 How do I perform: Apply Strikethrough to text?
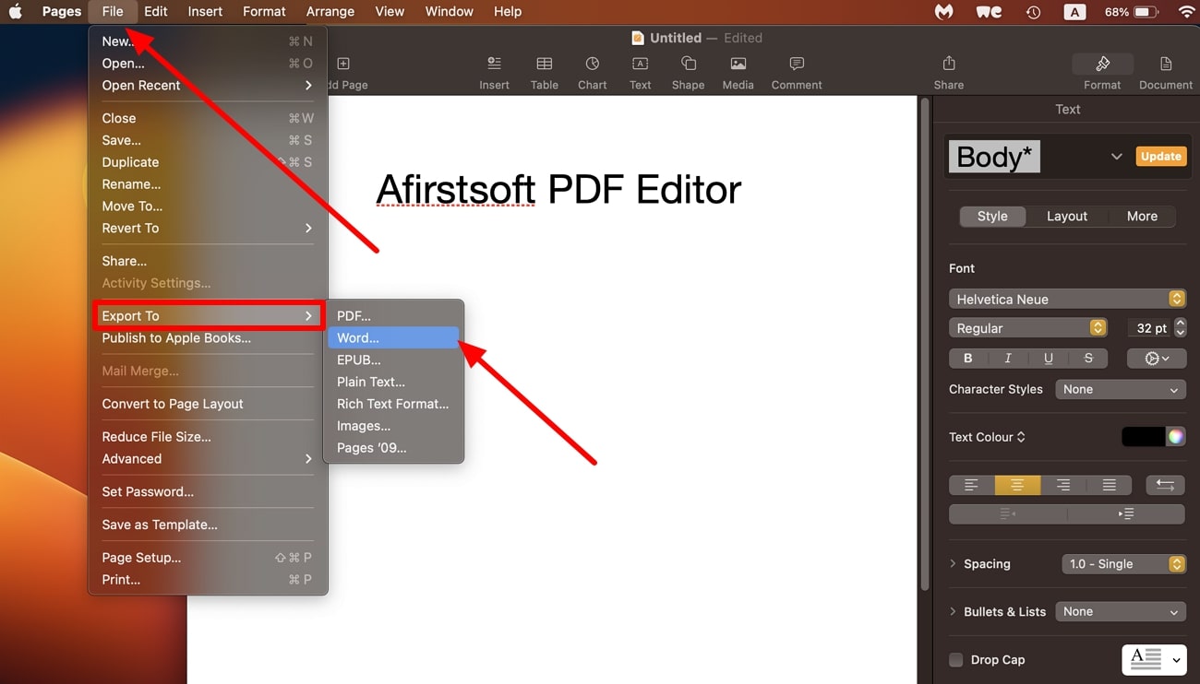[1088, 358]
